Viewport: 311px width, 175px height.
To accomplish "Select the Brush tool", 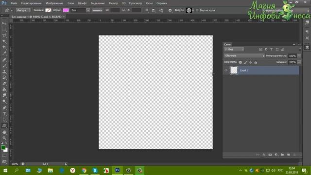I will (4, 66).
